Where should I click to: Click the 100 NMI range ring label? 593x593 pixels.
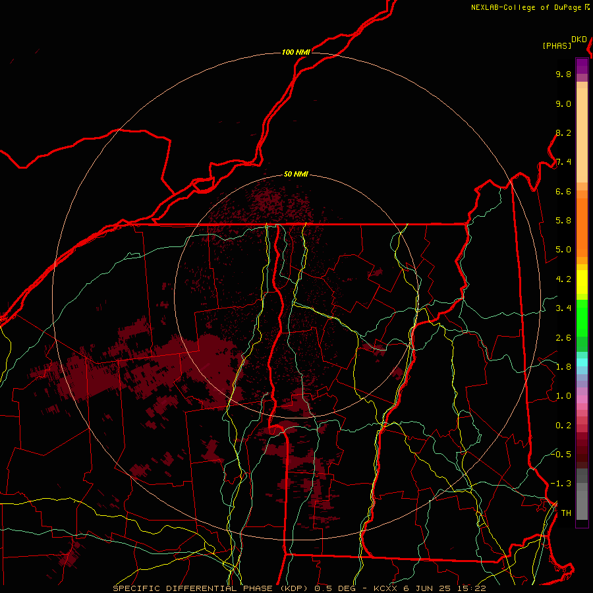click(296, 52)
